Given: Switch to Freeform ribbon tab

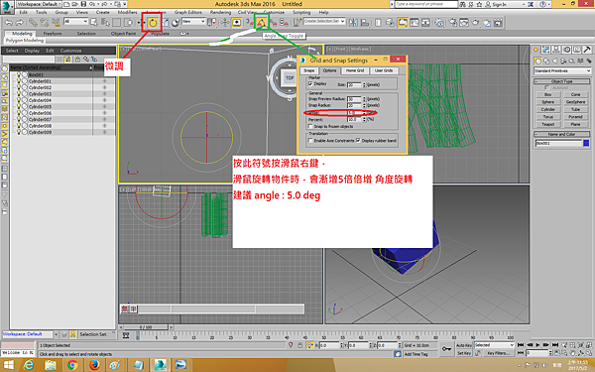Looking at the screenshot, I should click(53, 34).
